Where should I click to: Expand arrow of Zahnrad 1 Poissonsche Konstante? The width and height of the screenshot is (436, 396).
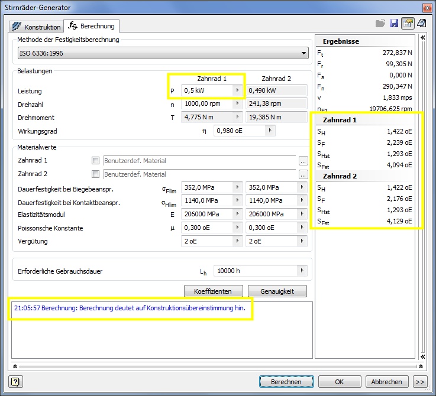pyautogui.click(x=237, y=228)
